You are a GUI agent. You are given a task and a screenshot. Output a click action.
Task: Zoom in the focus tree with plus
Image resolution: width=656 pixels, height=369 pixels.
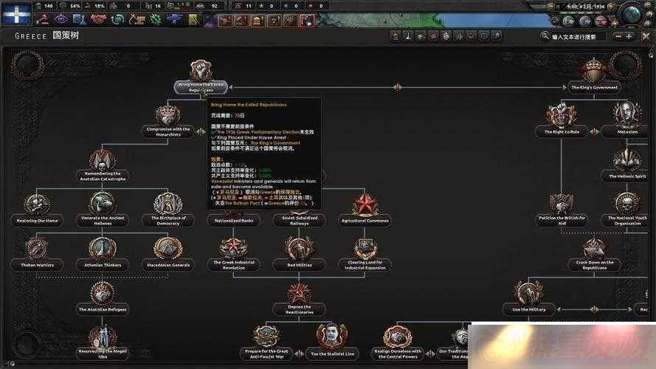click(x=629, y=36)
